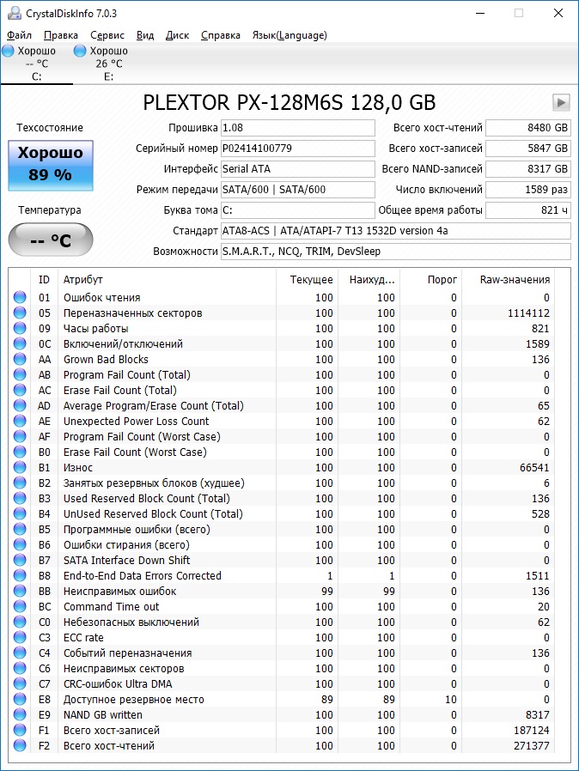Open the Сервис menu

pyautogui.click(x=107, y=35)
